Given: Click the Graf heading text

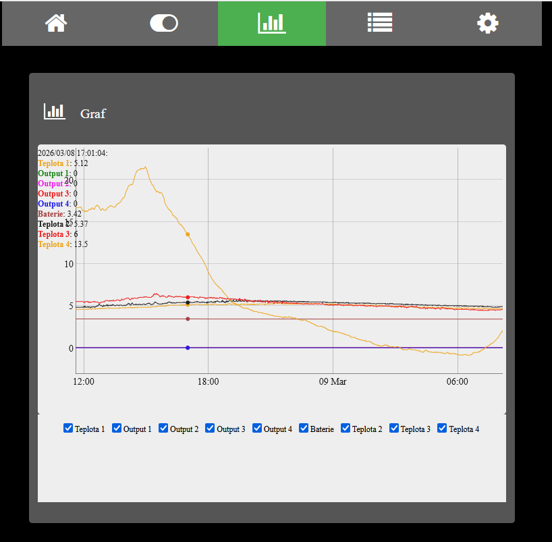Looking at the screenshot, I should coord(92,113).
